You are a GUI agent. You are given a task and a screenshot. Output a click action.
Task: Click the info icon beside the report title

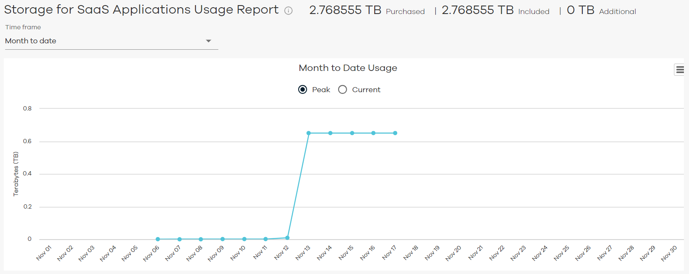pyautogui.click(x=288, y=11)
